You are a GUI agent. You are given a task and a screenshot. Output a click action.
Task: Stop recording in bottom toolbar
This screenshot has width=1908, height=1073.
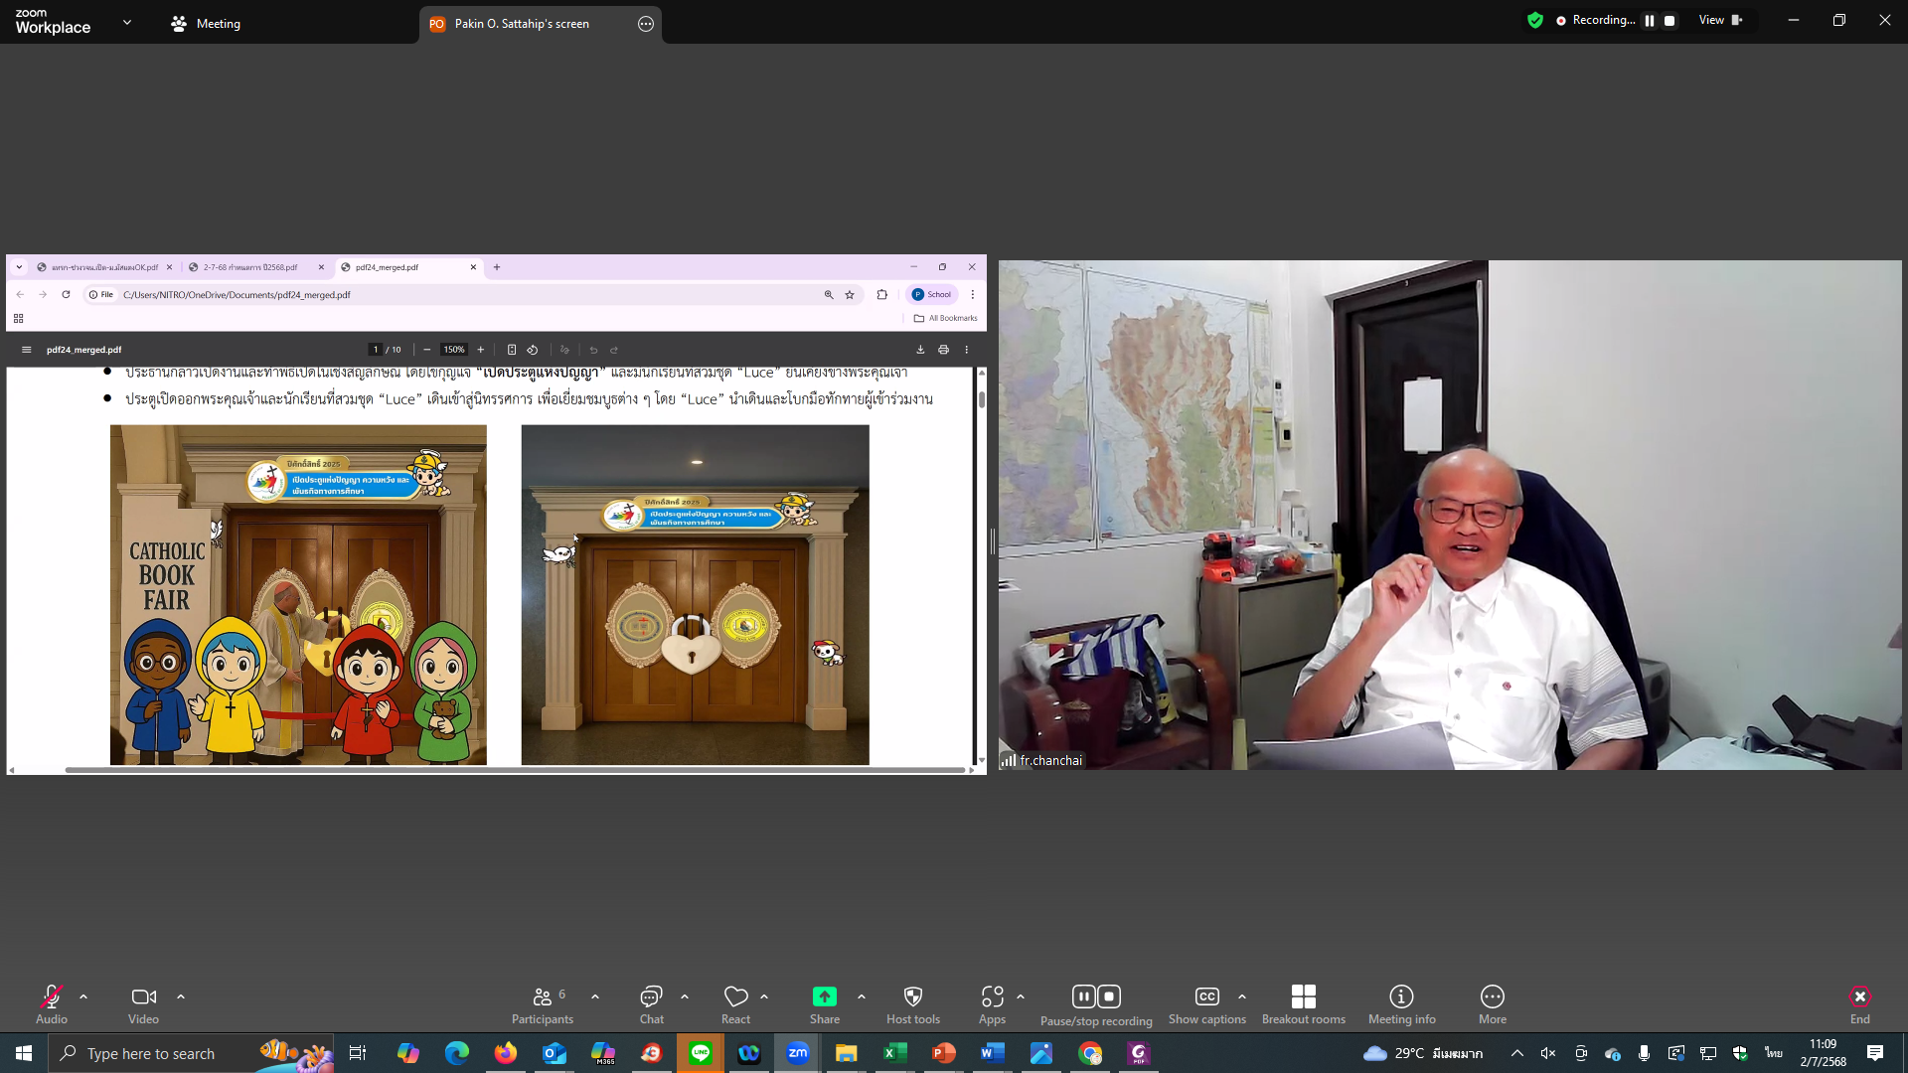pos(1109,996)
